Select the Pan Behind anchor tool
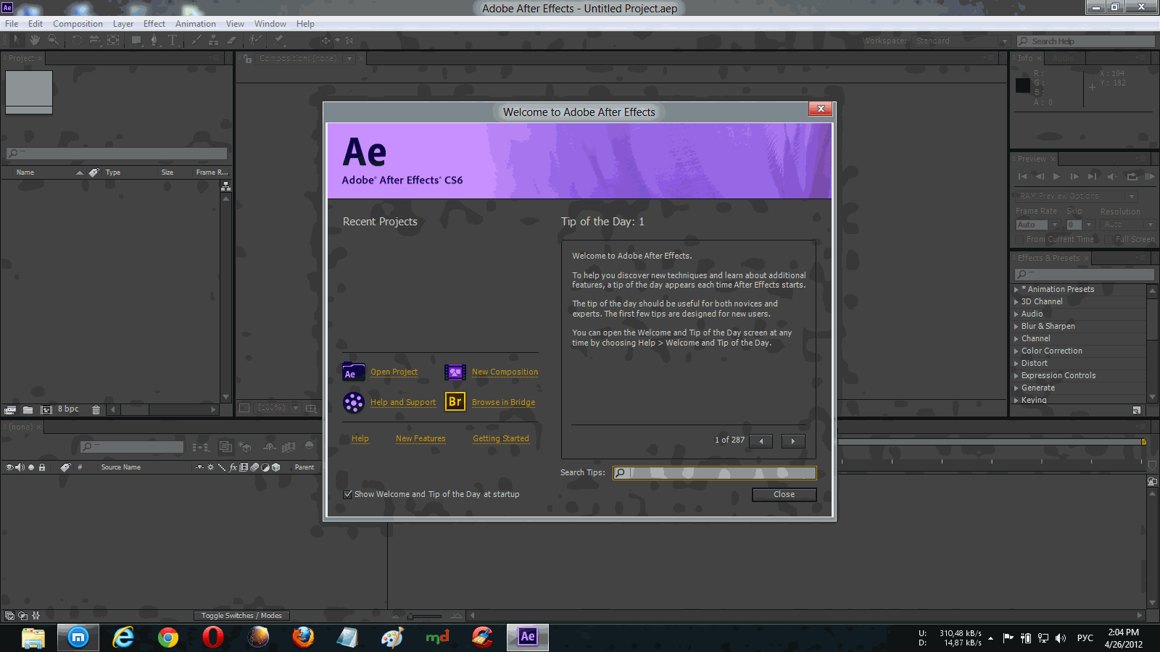Image resolution: width=1160 pixels, height=652 pixels. tap(113, 41)
